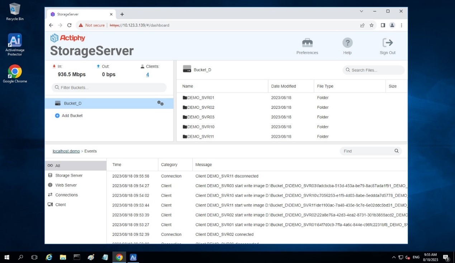Click the Add Bucket plus icon
The width and height of the screenshot is (455, 263).
pyautogui.click(x=57, y=115)
